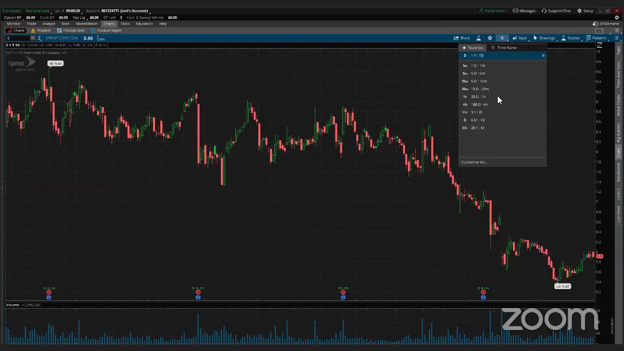
Task: Choose the 20 D : 1h time frame
Action: 502,97
